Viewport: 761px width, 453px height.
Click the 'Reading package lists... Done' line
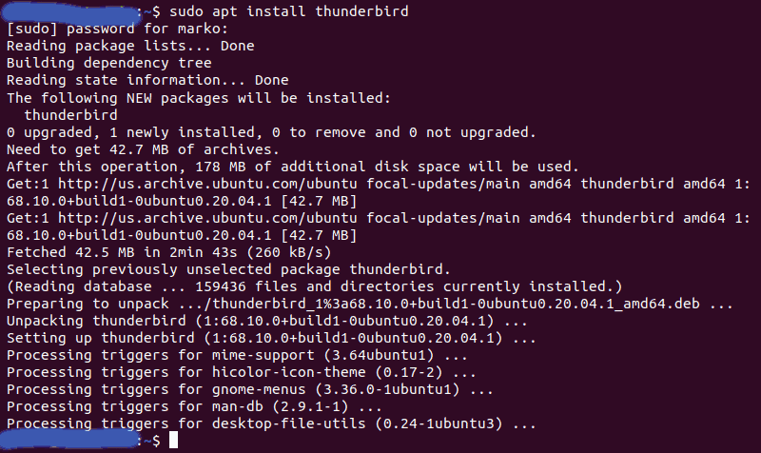tap(130, 46)
